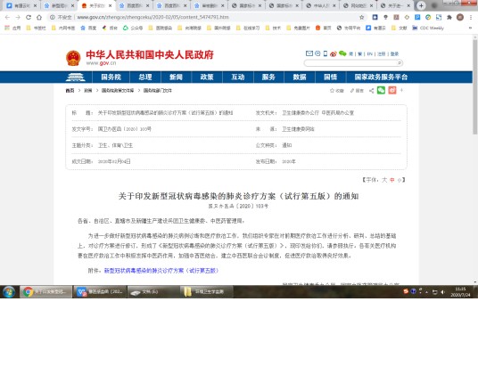The width and height of the screenshot is (478, 375).
Task: Click the taskbar clock showing 2020/7/24
Action: point(460,292)
